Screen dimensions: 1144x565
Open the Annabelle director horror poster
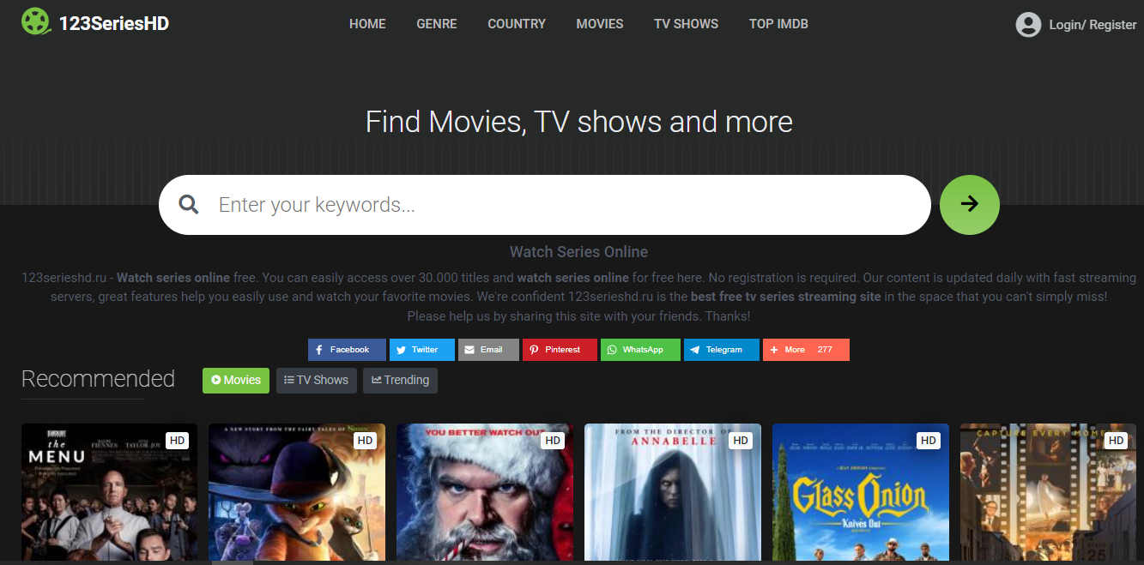pos(673,492)
